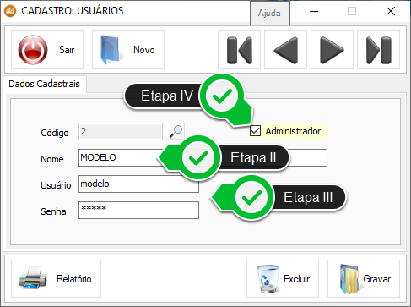Click into the Nome text field
The height and width of the screenshot is (307, 411).
tap(203, 157)
